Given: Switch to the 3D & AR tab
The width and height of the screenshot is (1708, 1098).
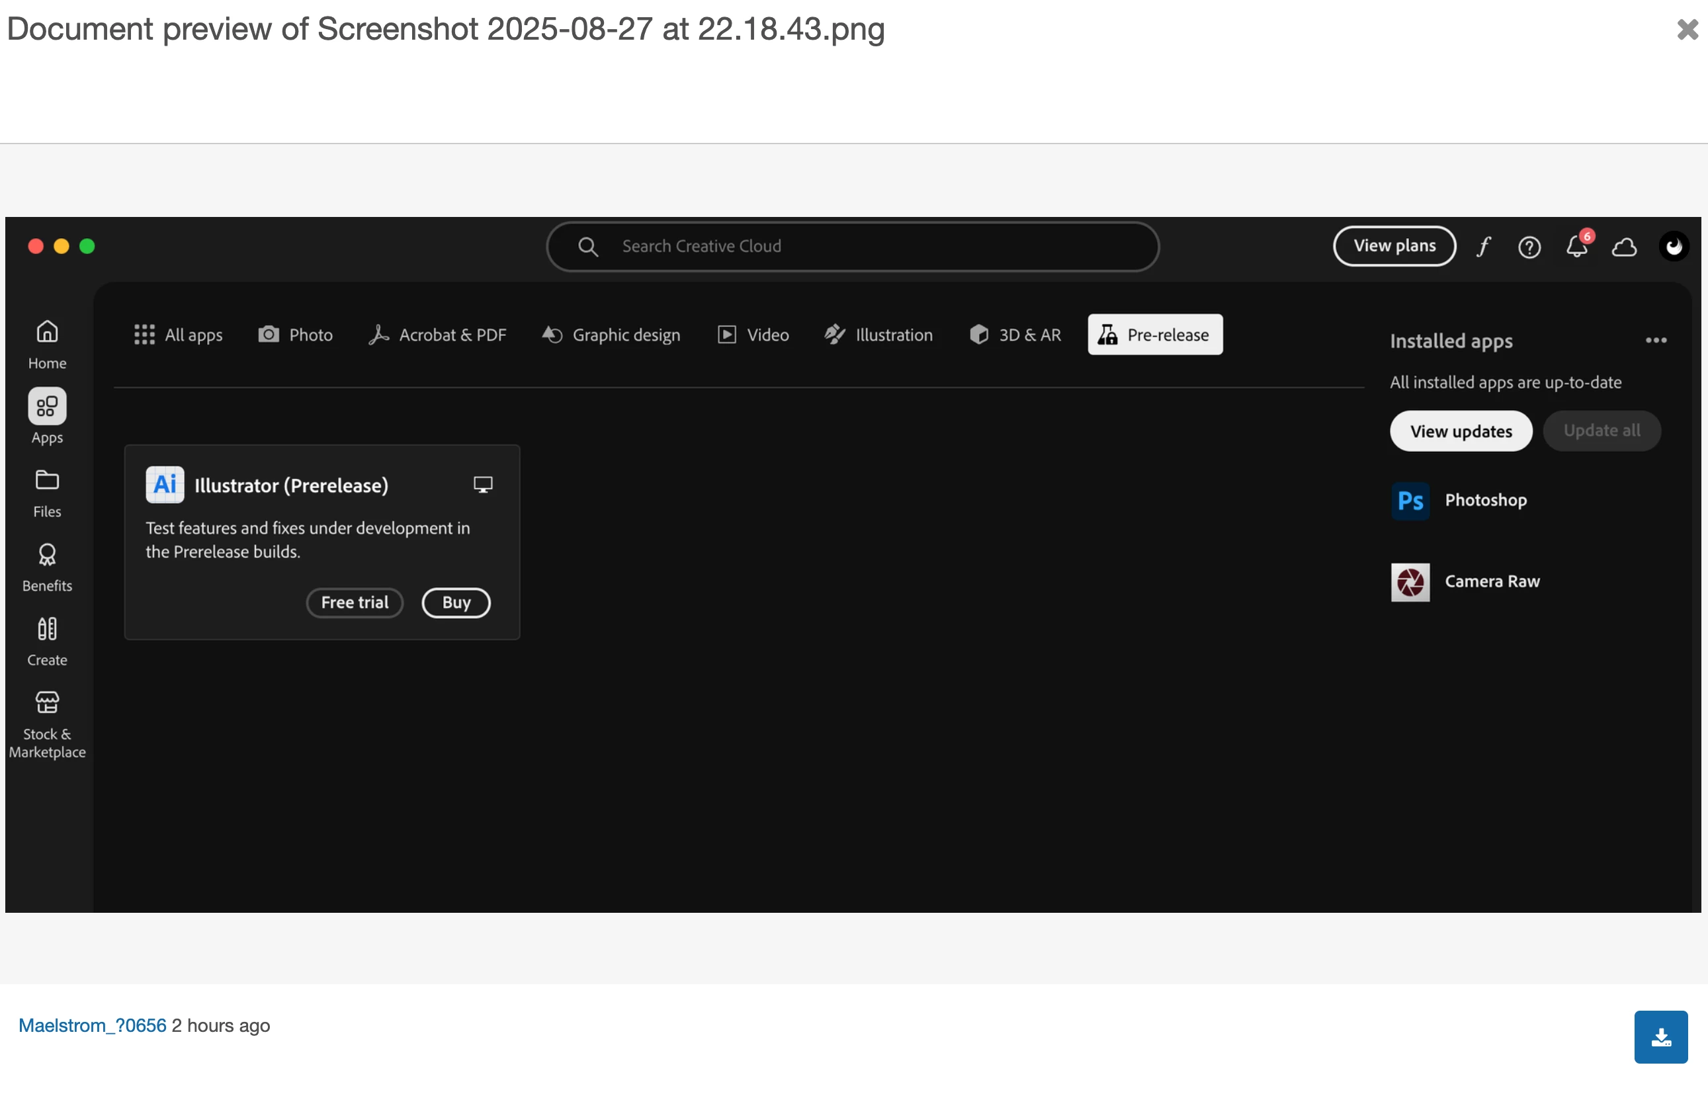Looking at the screenshot, I should [x=1015, y=335].
